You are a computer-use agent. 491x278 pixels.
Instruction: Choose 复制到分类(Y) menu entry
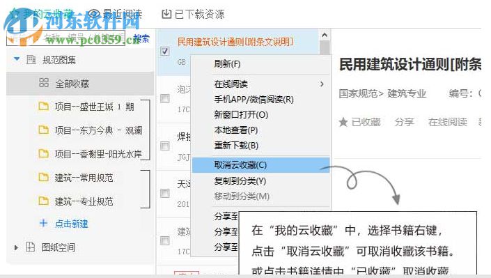240,181
